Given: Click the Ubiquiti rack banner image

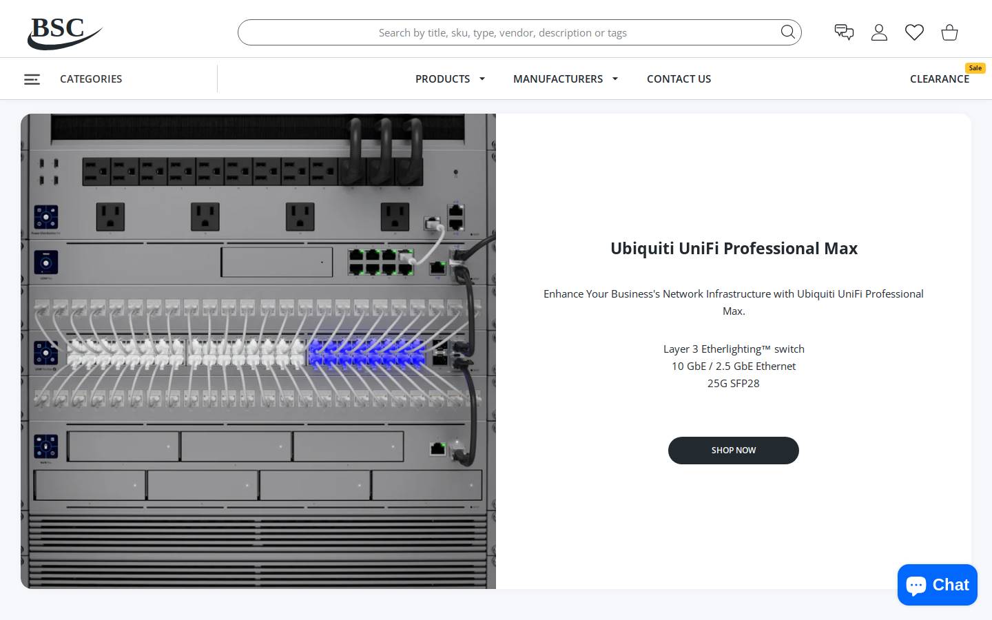Looking at the screenshot, I should click(x=258, y=351).
